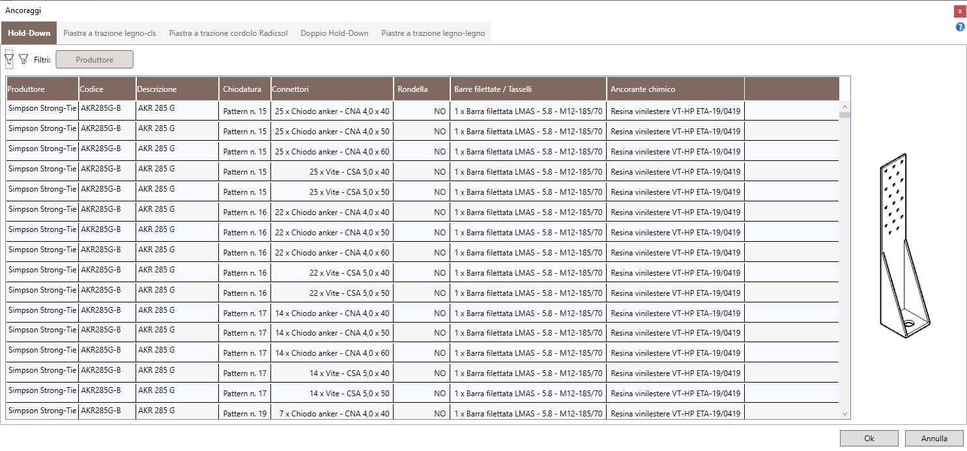
Task: Sort by the Descrizione column header
Action: point(177,89)
